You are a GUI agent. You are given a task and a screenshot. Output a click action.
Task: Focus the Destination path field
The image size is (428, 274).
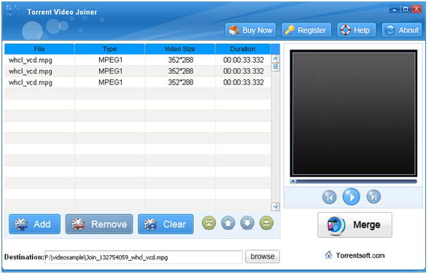pos(144,257)
